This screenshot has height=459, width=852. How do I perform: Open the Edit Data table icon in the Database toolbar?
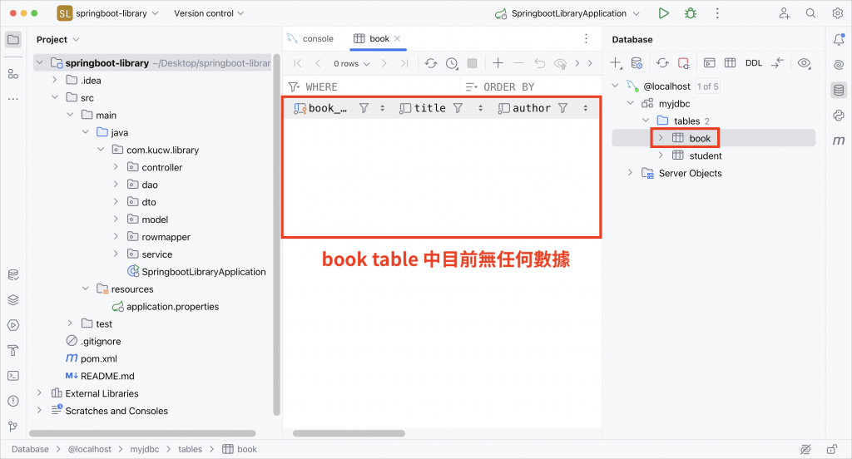click(x=731, y=63)
